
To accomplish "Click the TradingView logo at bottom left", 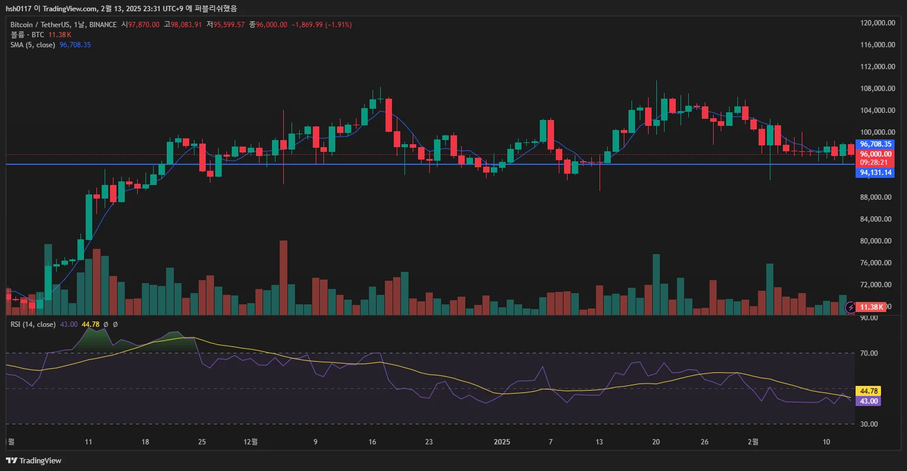I will pos(34,460).
